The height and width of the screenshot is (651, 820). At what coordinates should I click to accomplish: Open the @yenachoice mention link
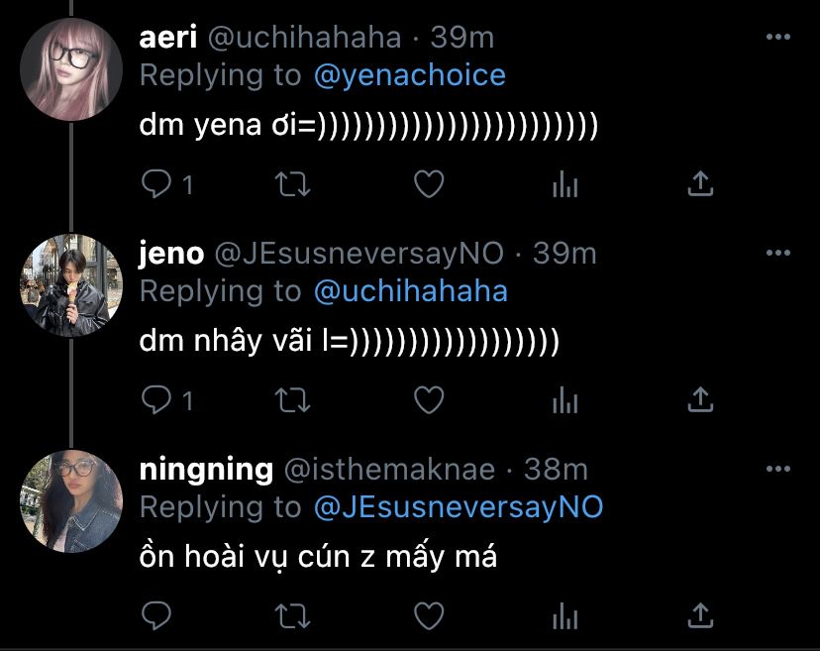[409, 76]
